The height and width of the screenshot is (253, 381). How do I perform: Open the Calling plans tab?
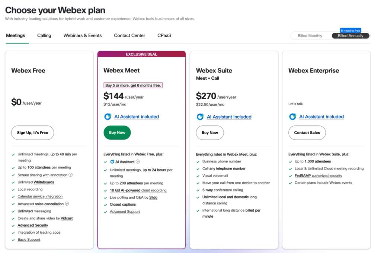pos(44,36)
